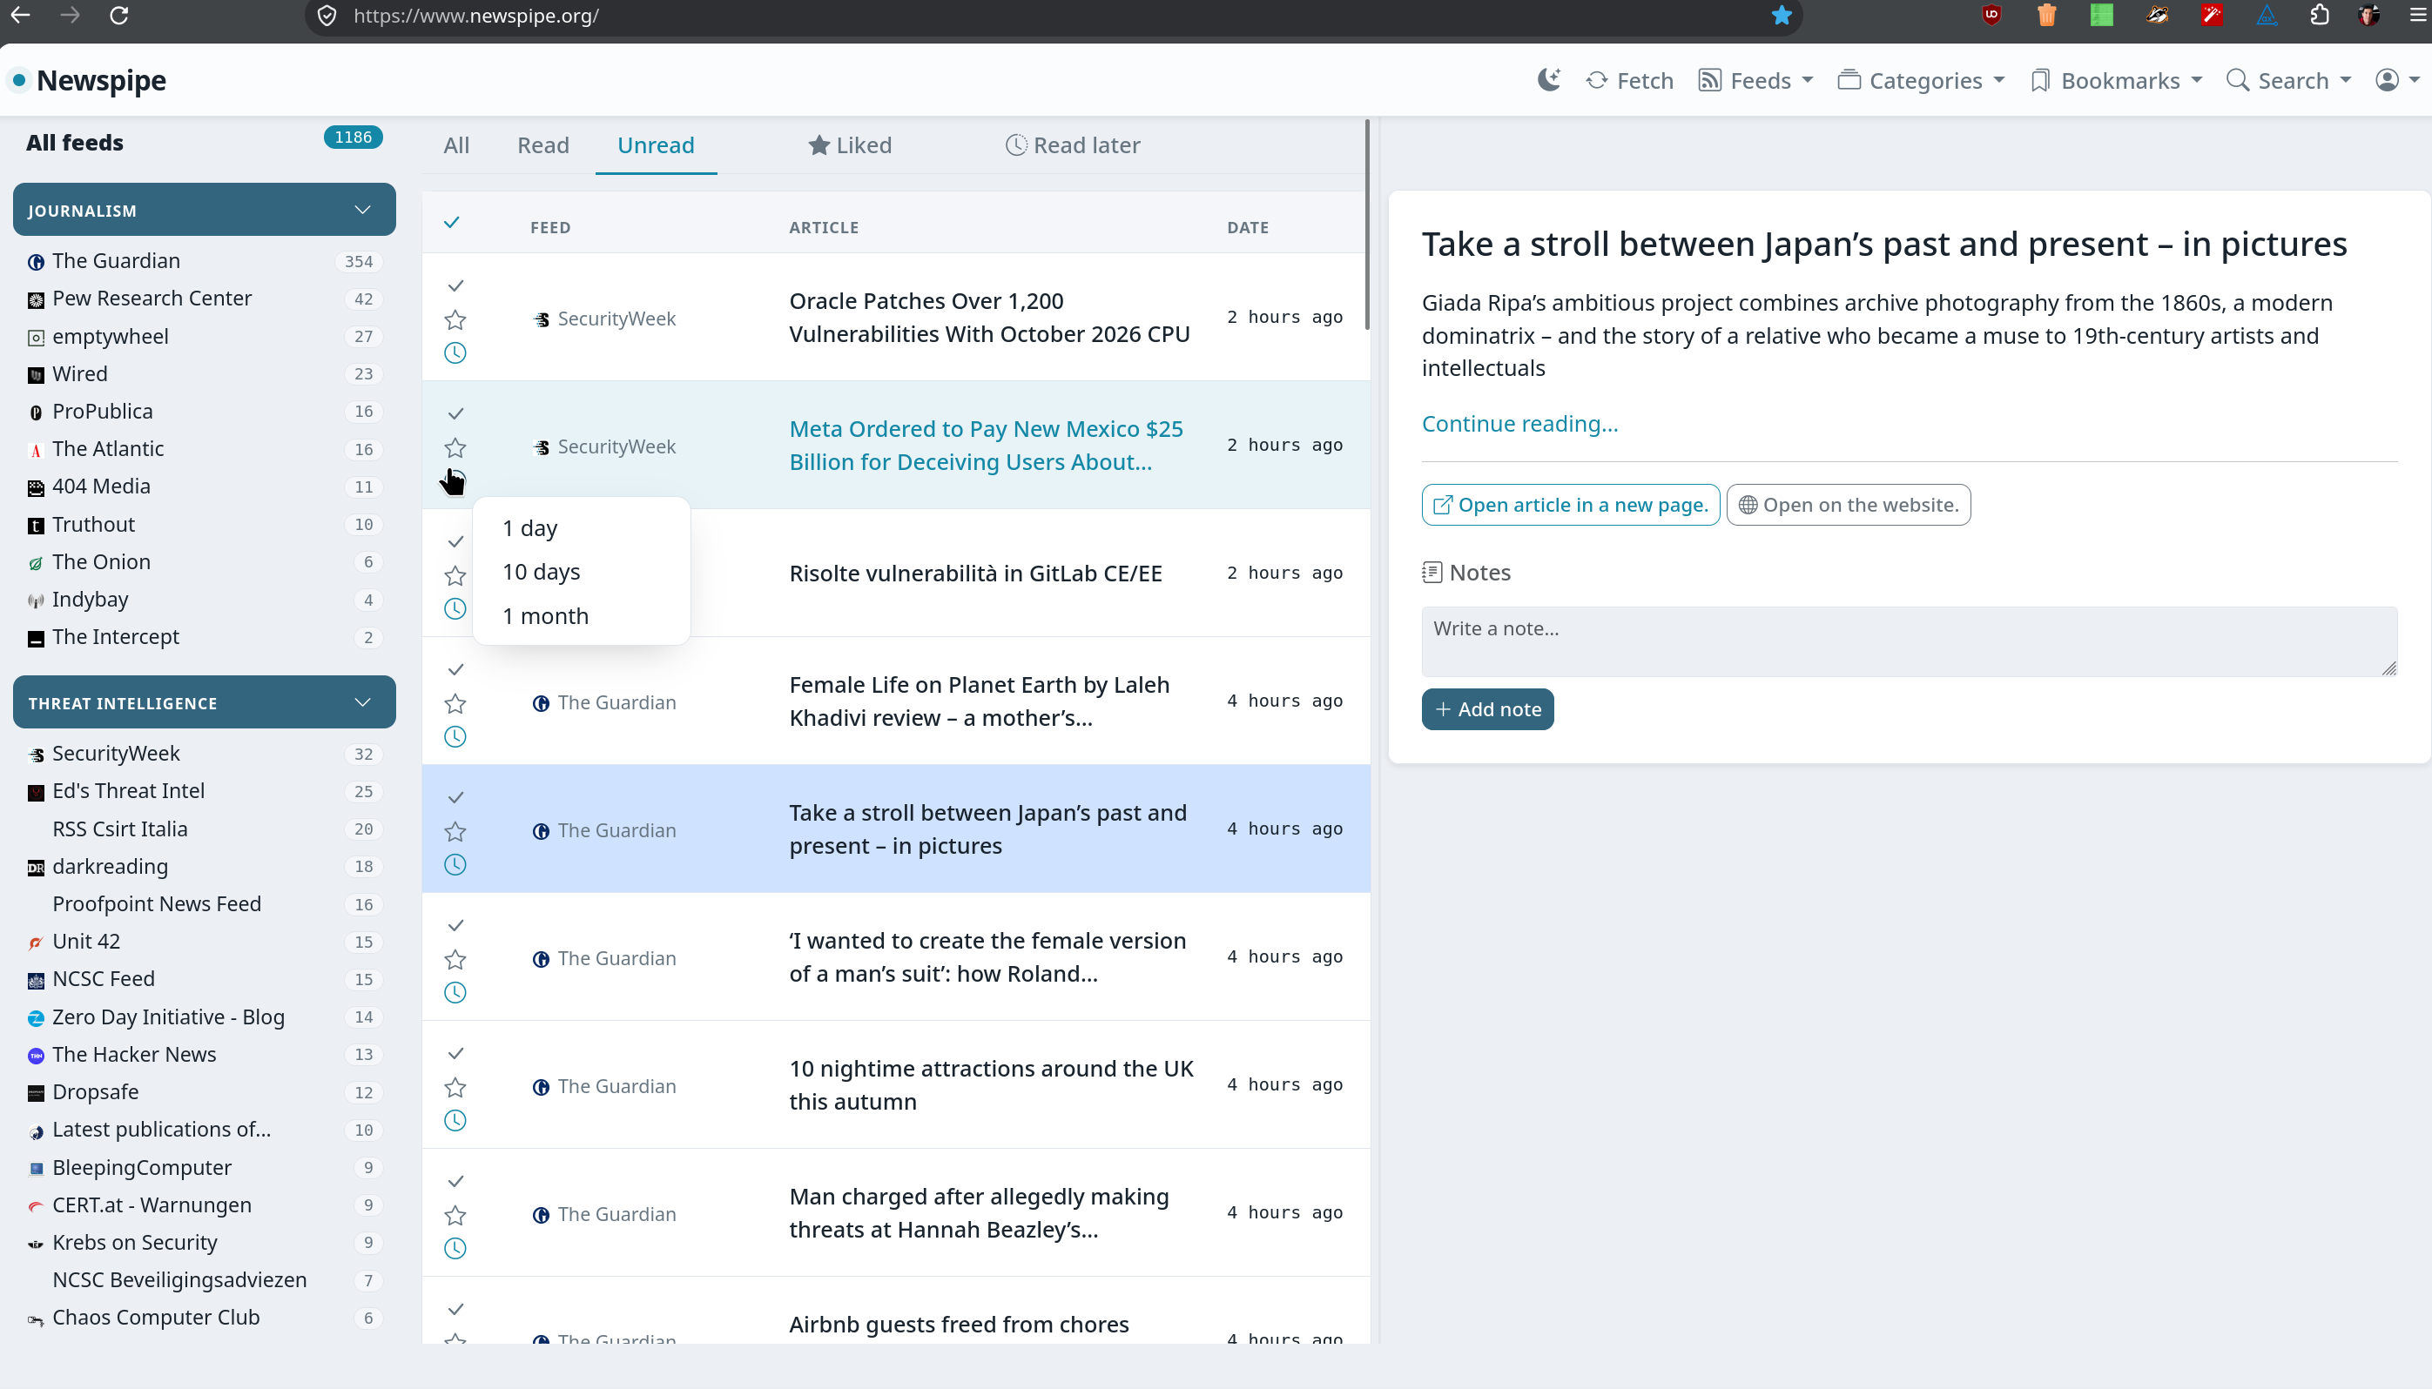Click Open on the website button

1848,505
